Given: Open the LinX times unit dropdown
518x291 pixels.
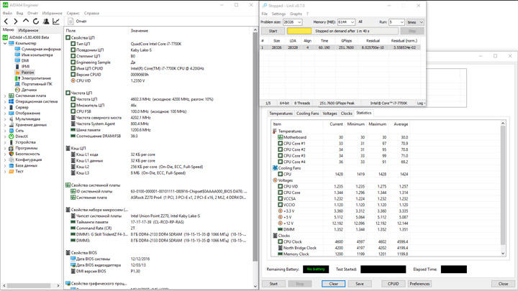Looking at the screenshot, I should click(x=415, y=22).
